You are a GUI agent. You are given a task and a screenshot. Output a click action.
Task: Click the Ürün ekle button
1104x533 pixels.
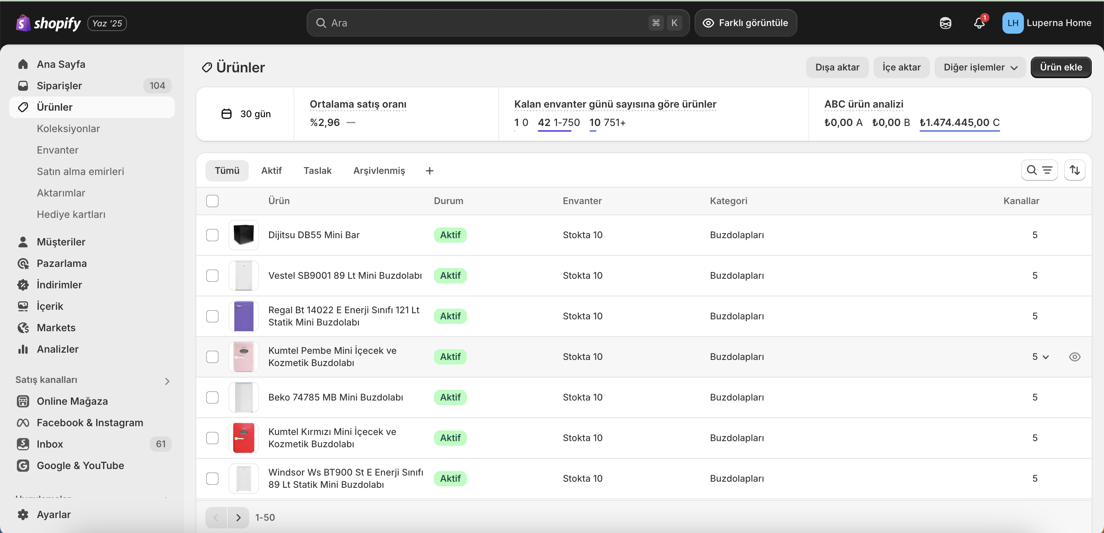click(1061, 67)
